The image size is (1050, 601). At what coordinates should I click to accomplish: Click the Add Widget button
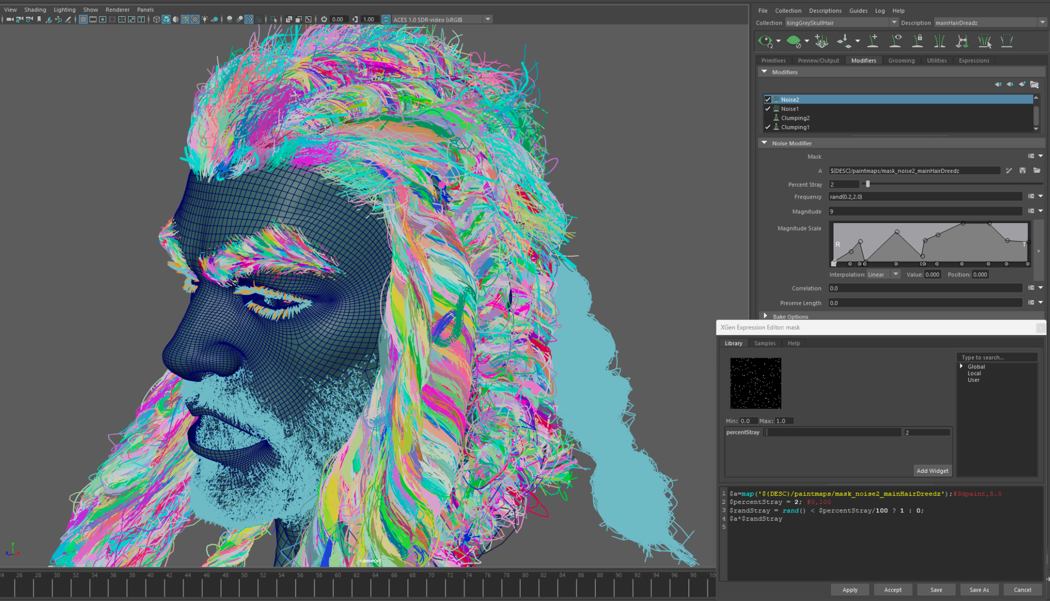click(x=932, y=471)
